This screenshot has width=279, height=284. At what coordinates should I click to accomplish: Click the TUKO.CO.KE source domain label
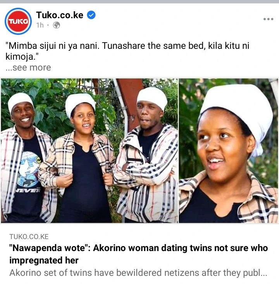(x=29, y=237)
